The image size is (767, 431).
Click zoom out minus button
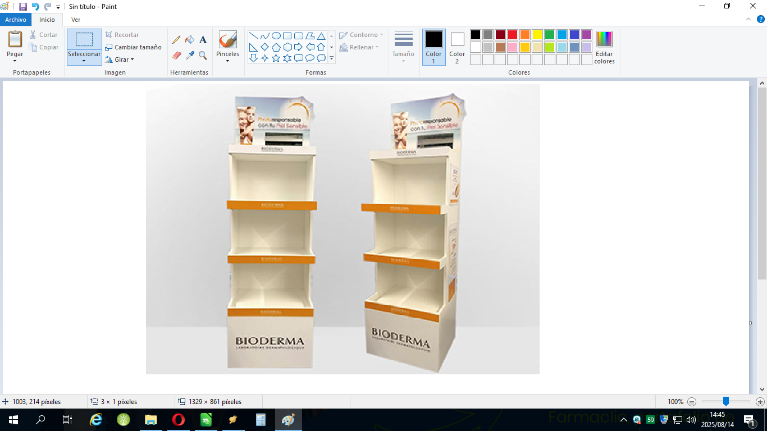692,402
